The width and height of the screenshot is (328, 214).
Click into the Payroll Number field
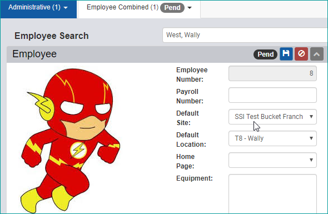(x=272, y=95)
